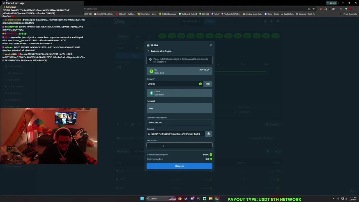Open the 32,468.24 balance dropdown in the header
Screen dimensions: 359x202
pyautogui.click(x=192, y=21)
